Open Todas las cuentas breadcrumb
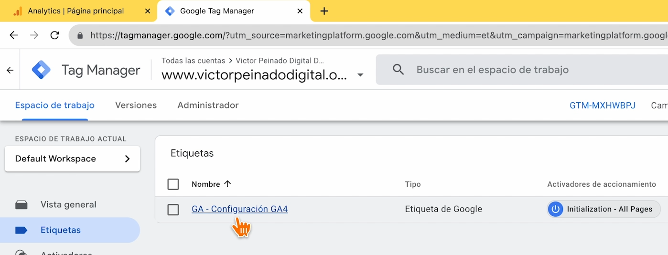Viewport: 668px width, 255px height. pos(193,61)
